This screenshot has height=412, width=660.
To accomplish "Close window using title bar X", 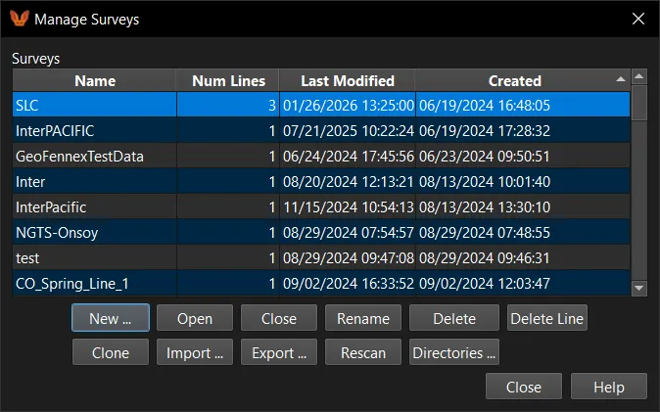I will tap(638, 19).
